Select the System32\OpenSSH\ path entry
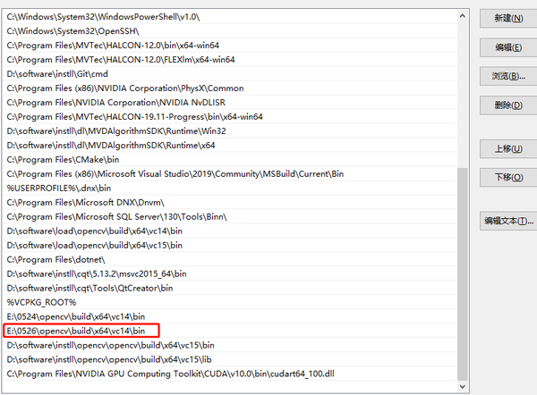Screen dimensions: 537x395 [x=230, y=31]
